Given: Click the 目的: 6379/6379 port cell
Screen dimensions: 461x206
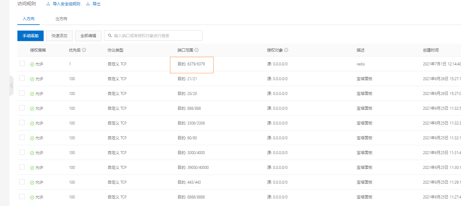Looking at the screenshot, I should [191, 64].
